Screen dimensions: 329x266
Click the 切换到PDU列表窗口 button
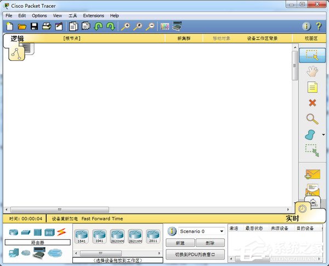click(195, 254)
